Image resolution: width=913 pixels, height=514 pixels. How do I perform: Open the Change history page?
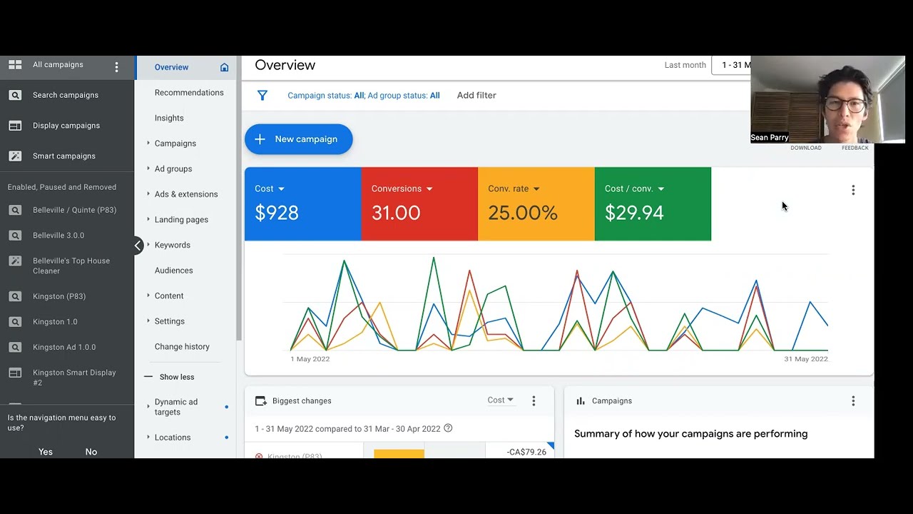pos(182,346)
